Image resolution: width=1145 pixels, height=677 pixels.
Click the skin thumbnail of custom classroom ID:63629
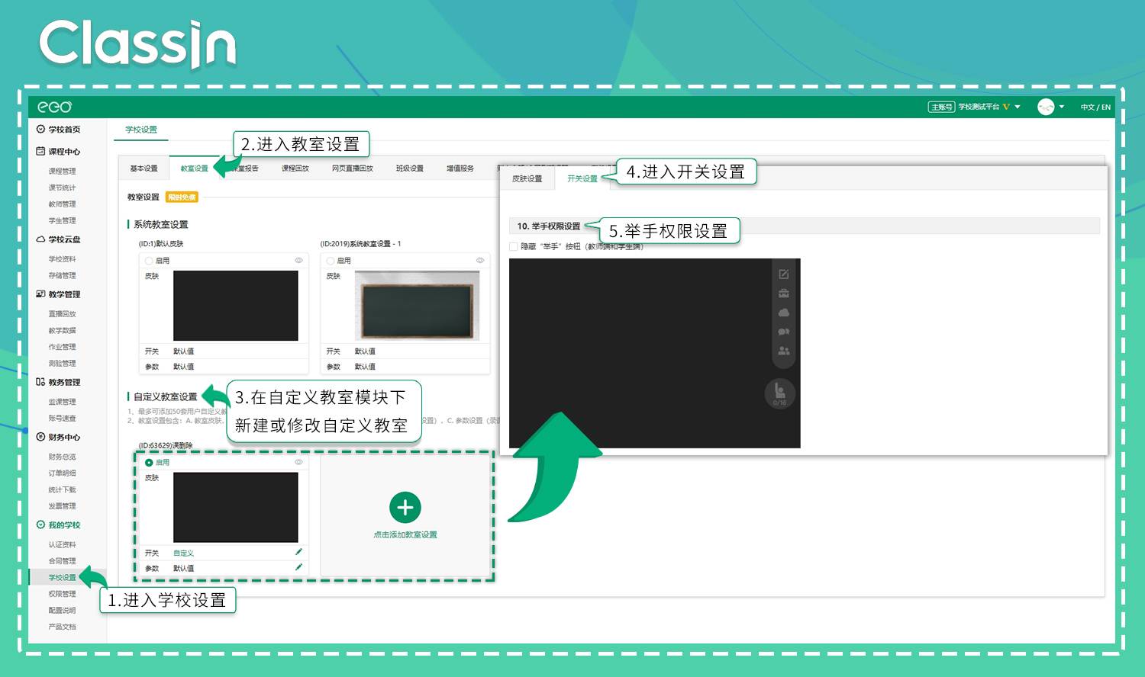pos(235,508)
